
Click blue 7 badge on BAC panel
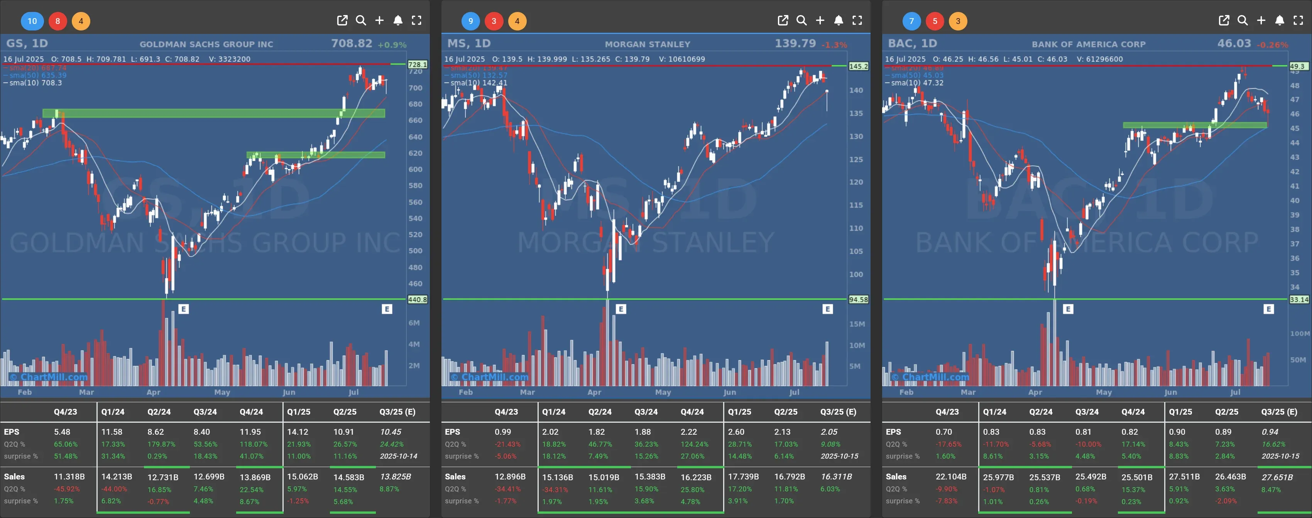(912, 21)
